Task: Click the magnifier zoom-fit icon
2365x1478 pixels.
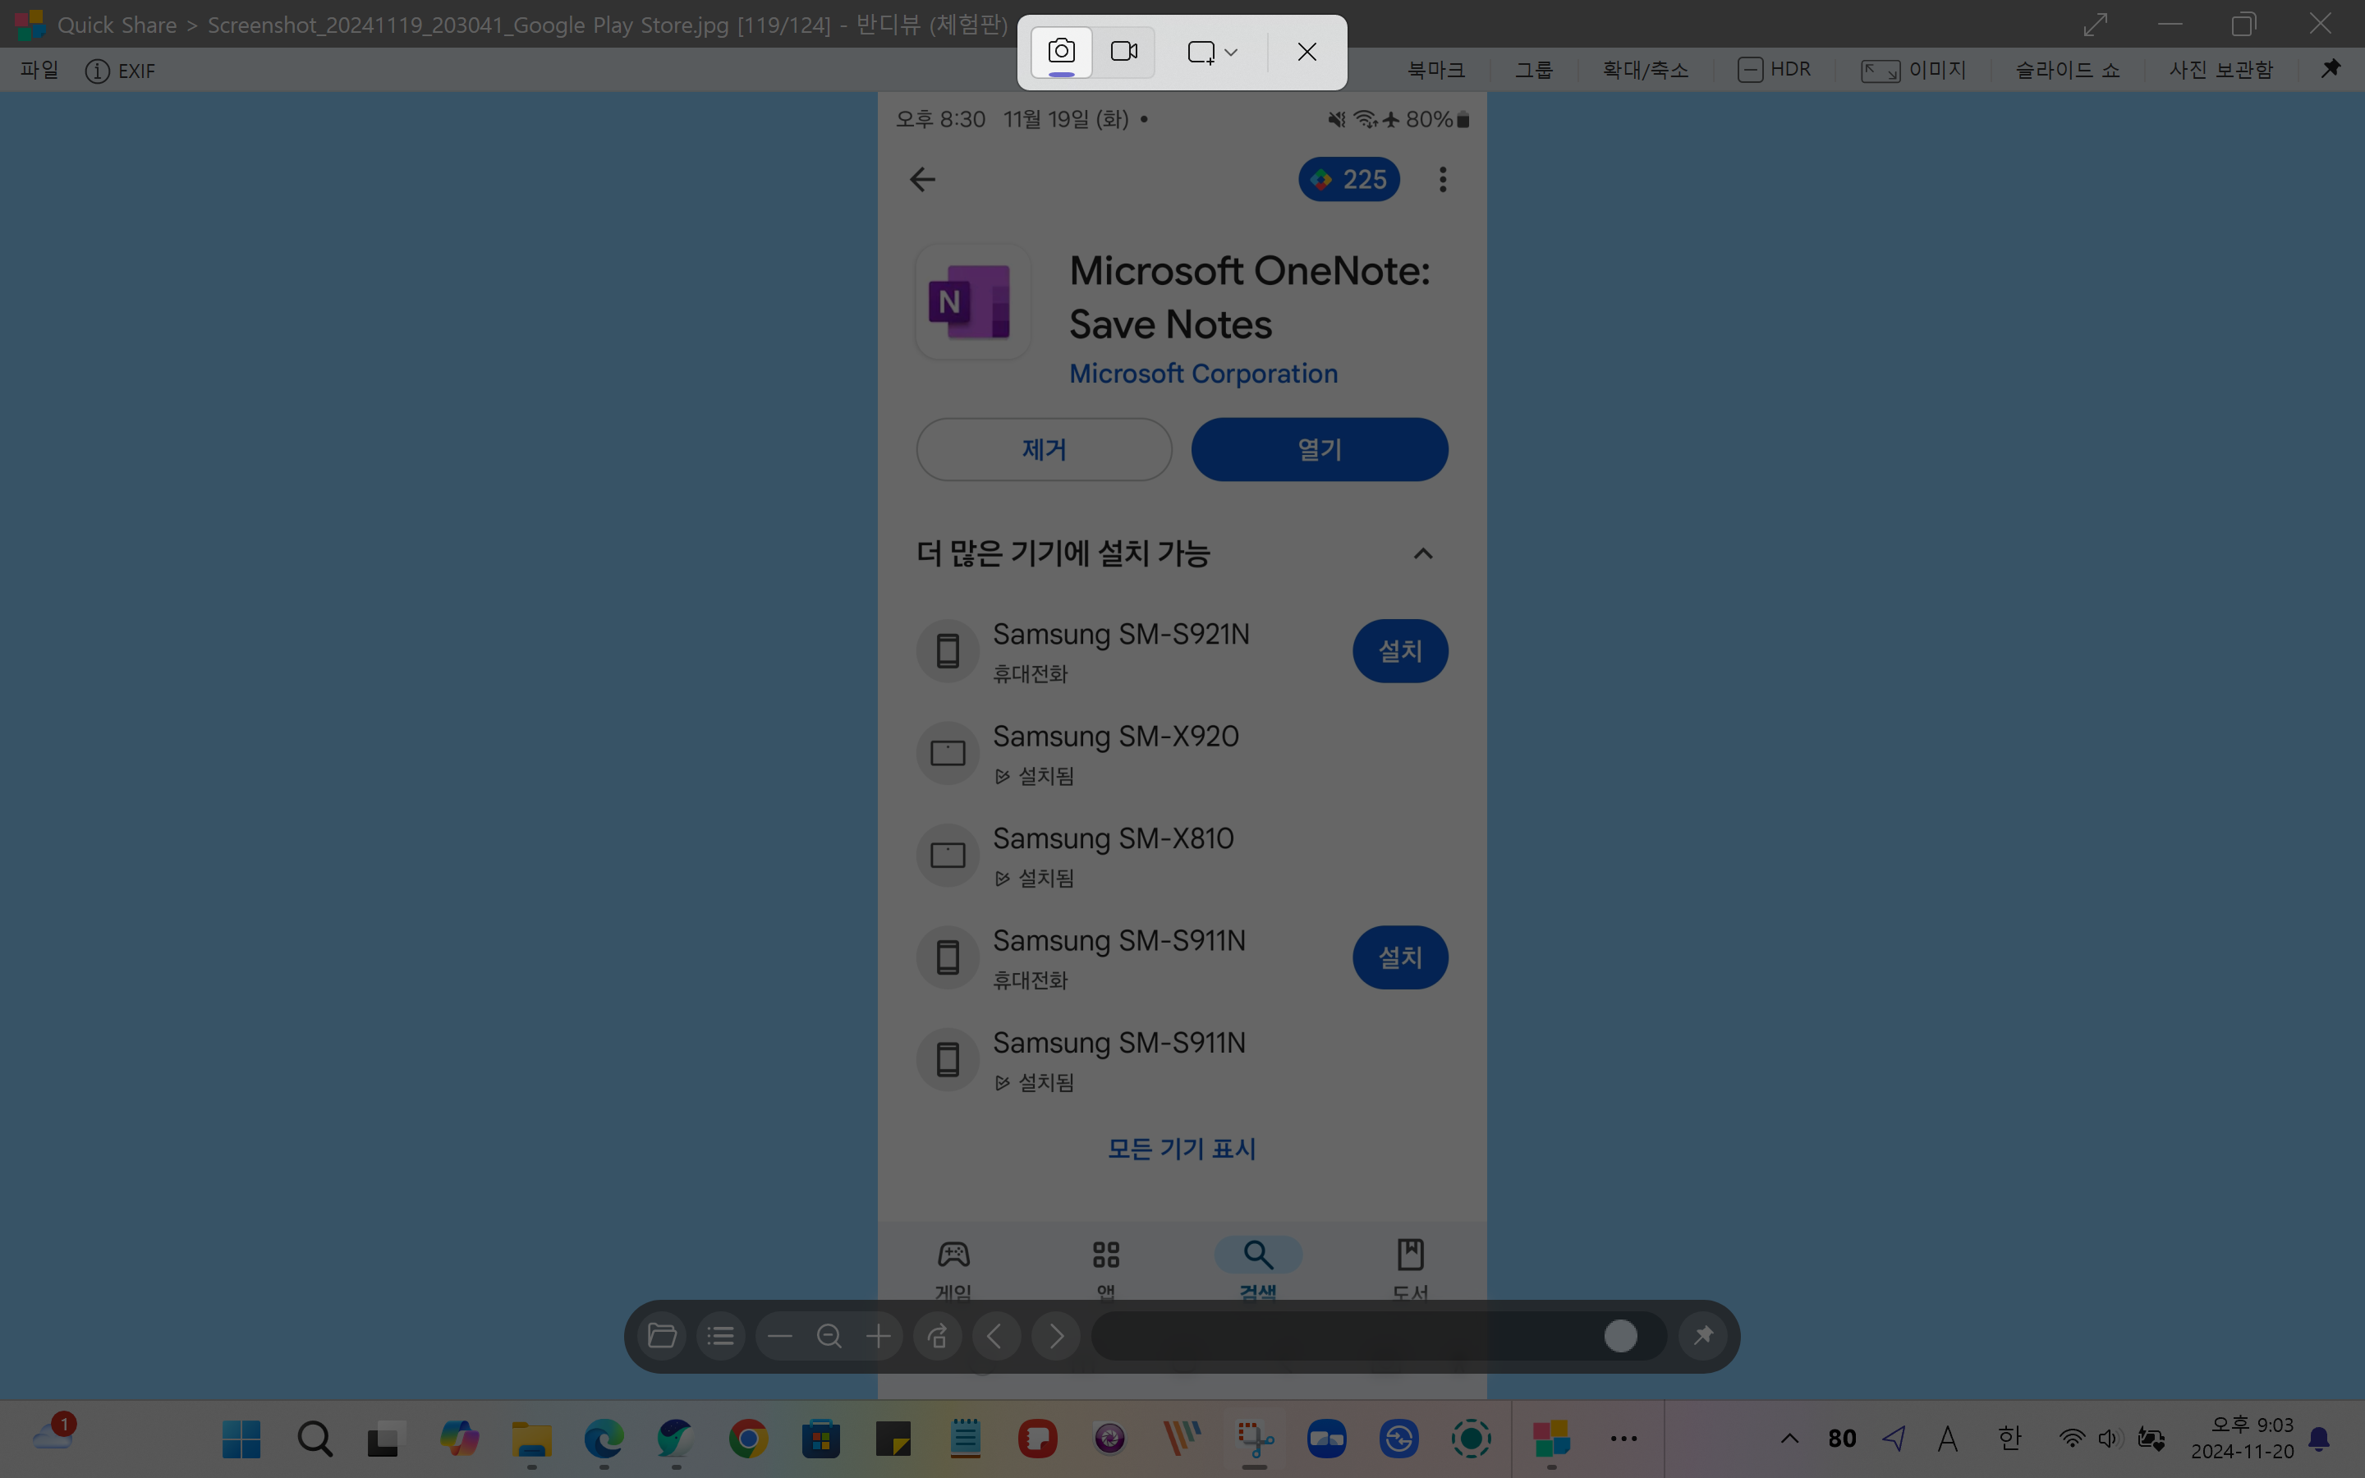Action: pyautogui.click(x=829, y=1335)
